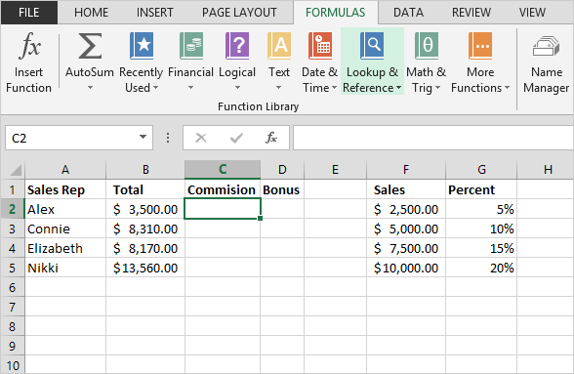Expand the AutoSum dropdown arrow
The image size is (574, 374).
(x=90, y=88)
